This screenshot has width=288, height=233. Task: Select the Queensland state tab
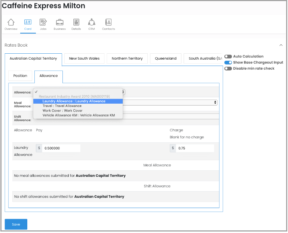click(165, 59)
